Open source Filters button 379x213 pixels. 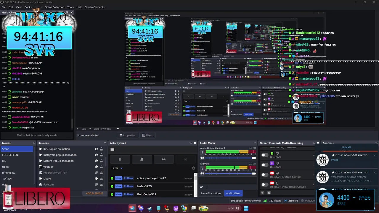[x=147, y=135]
